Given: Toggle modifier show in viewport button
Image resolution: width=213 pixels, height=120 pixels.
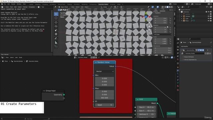Looking at the screenshot, I should pyautogui.click(x=201, y=50).
